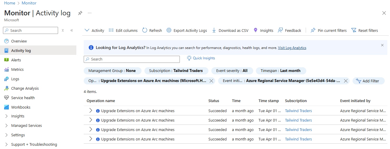Open Feedback from the toolbar
Image resolution: width=390 pixels, height=149 pixels.
click(289, 30)
